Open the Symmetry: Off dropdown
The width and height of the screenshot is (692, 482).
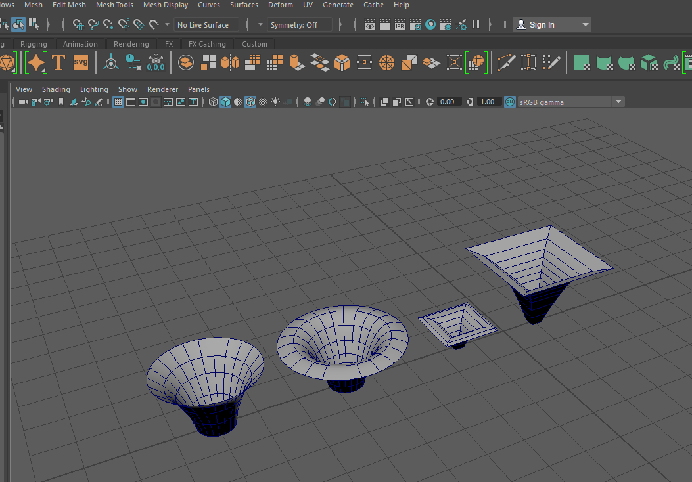pyautogui.click(x=300, y=25)
